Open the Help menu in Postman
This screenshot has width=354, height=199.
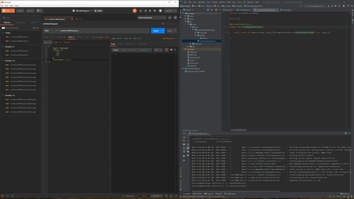[x=17, y=6]
